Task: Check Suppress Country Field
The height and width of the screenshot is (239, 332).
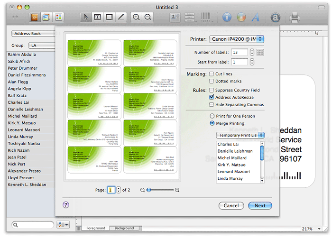Action: coord(212,90)
